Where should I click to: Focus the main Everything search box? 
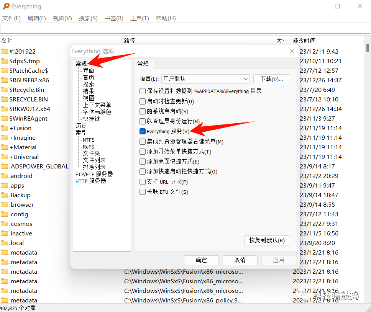(185, 29)
